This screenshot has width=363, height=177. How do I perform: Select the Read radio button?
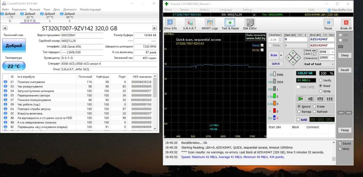coord(321,86)
